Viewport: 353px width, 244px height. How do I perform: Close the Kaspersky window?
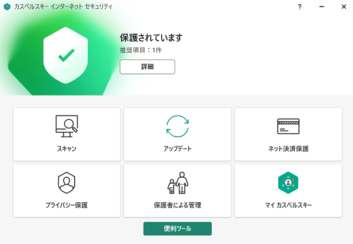point(344,7)
